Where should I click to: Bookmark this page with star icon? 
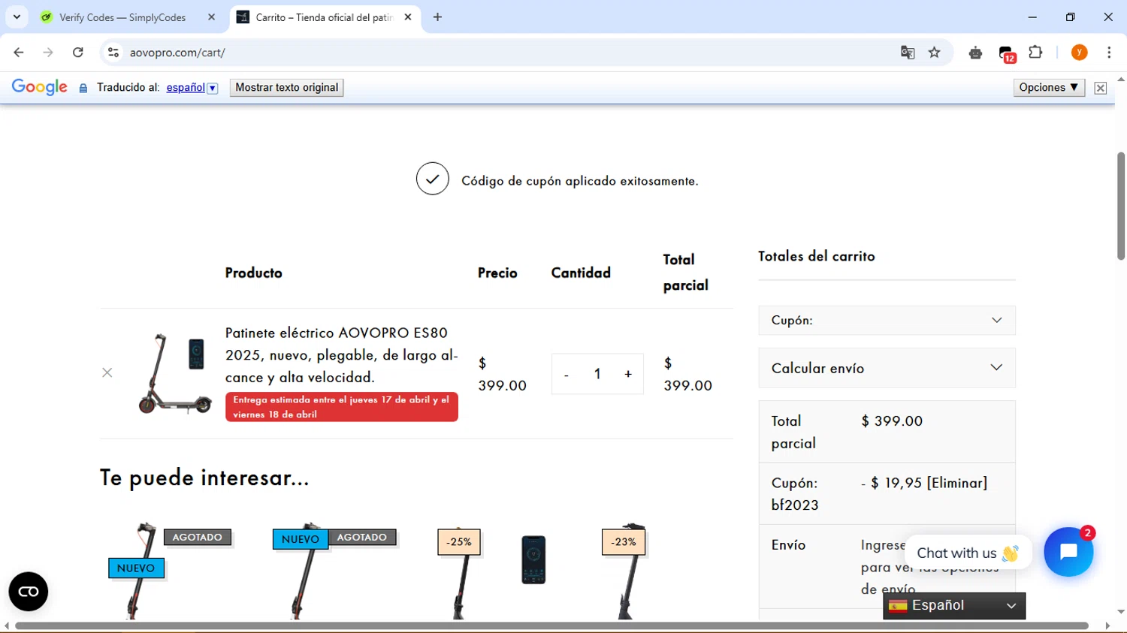[x=935, y=53]
